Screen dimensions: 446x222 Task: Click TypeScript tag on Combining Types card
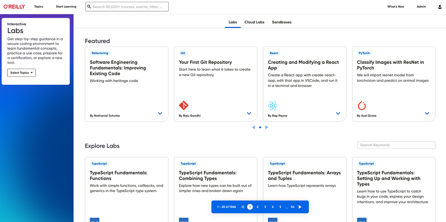pyautogui.click(x=188, y=164)
